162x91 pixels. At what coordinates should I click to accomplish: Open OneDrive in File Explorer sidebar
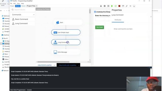click(x=5, y=35)
